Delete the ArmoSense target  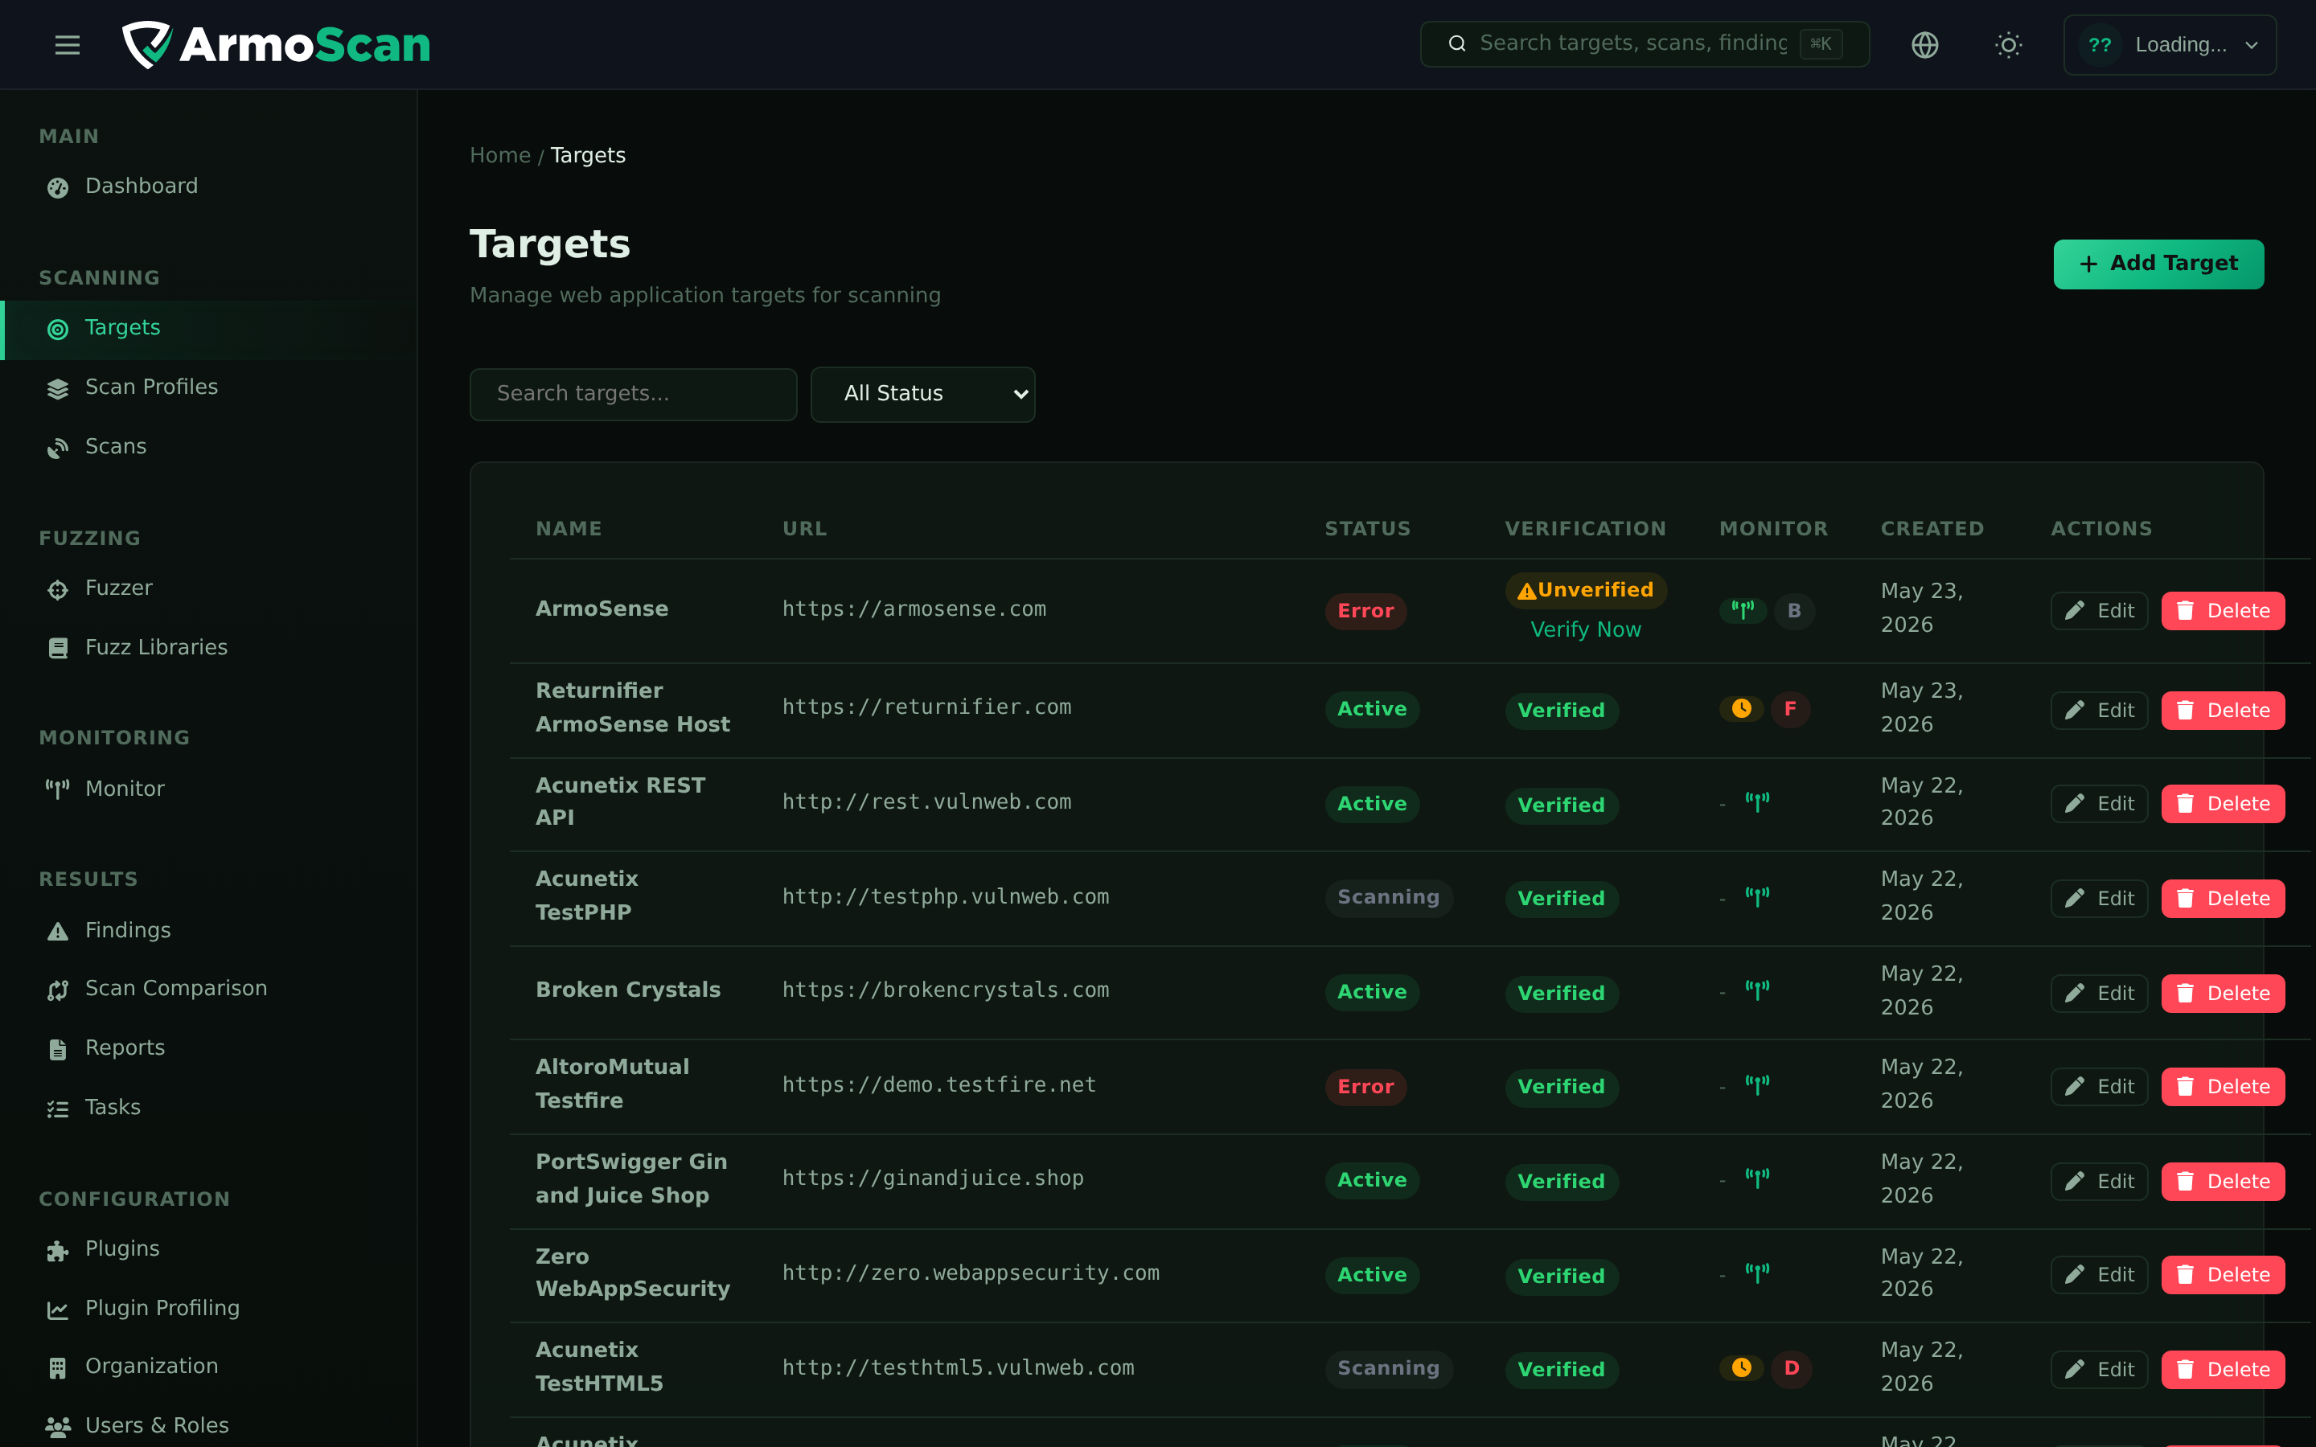[2222, 611]
